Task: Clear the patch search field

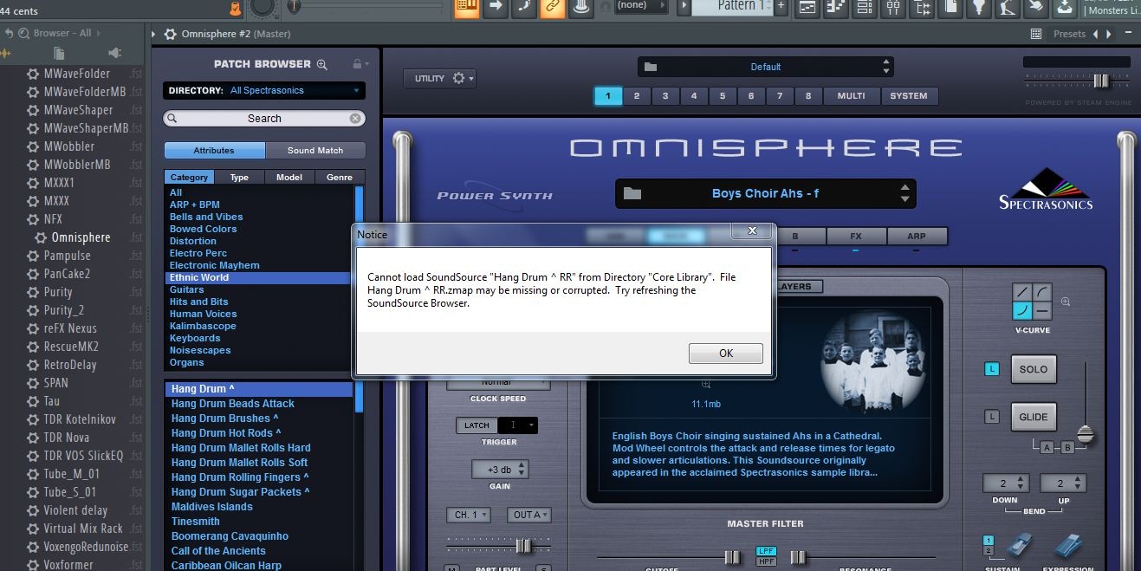Action: 355,118
